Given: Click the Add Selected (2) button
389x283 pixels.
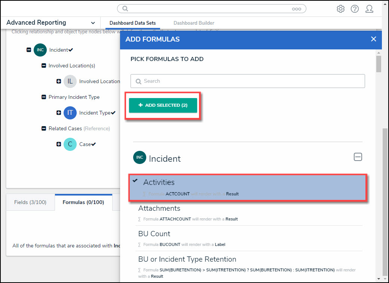Looking at the screenshot, I should (x=163, y=105).
